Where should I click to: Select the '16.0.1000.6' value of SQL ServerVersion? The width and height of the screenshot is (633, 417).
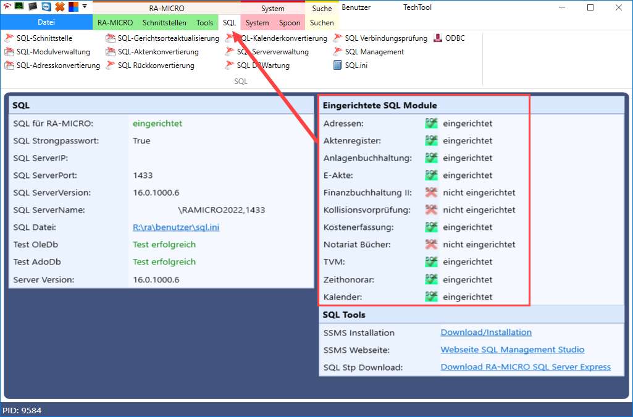pyautogui.click(x=156, y=193)
